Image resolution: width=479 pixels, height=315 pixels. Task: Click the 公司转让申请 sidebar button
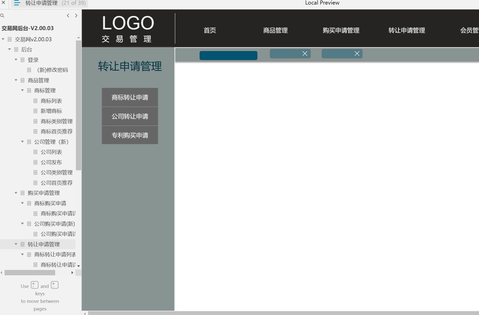130,116
